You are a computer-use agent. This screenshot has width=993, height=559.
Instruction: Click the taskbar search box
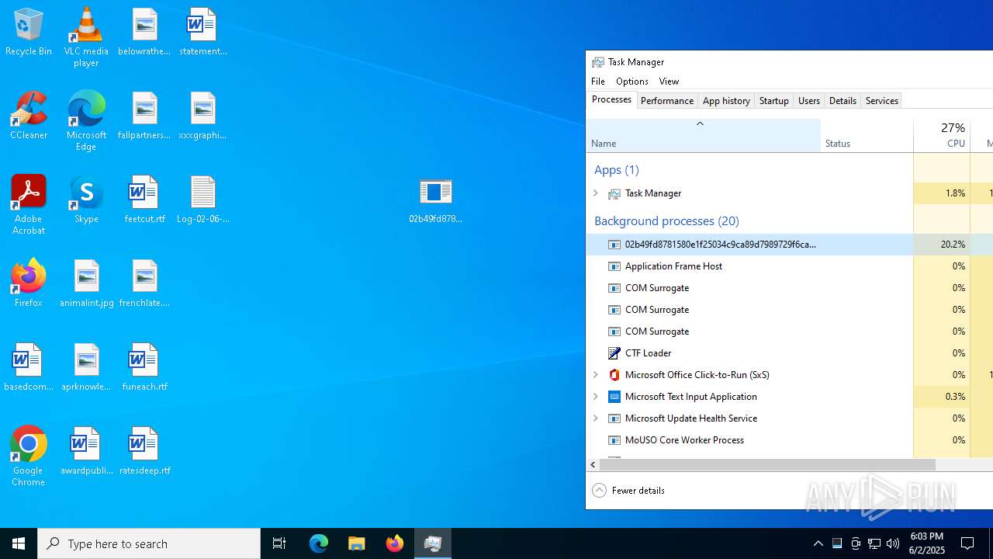(149, 543)
